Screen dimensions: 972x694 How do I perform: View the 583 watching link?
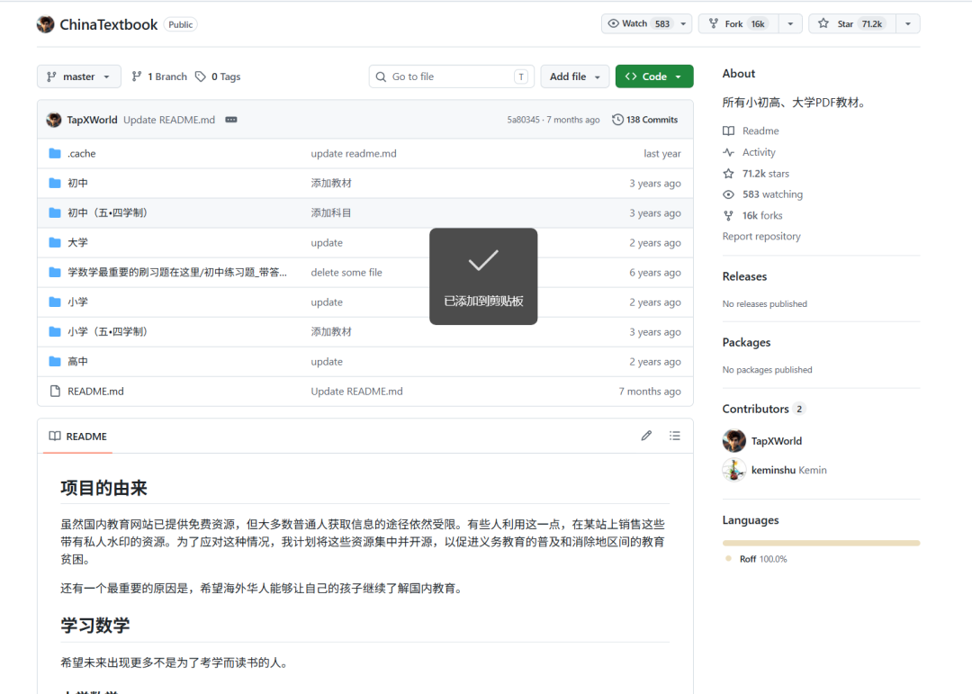pos(772,194)
